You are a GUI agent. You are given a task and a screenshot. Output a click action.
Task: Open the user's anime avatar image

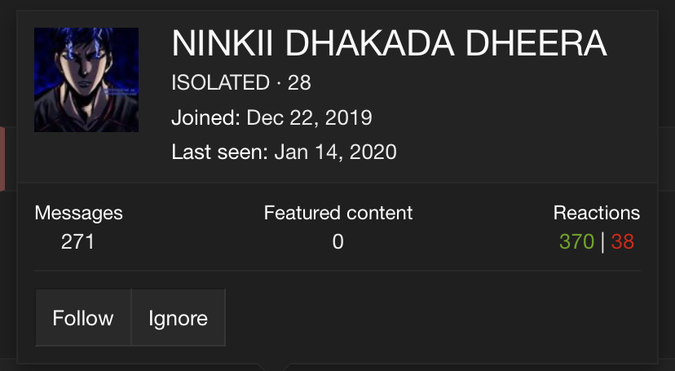click(86, 80)
